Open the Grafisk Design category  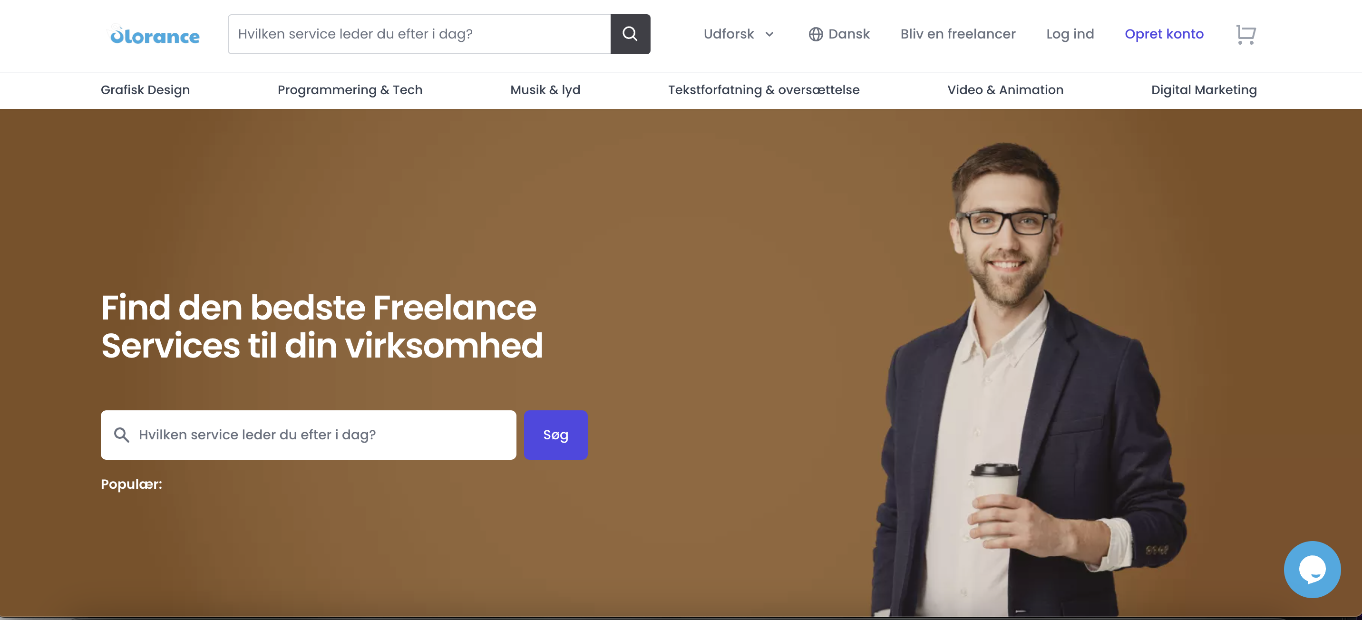[x=145, y=90]
